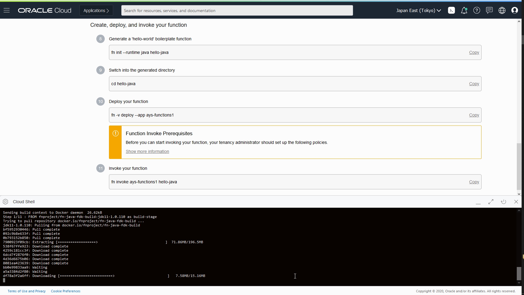Copy the cd hello-java command
Image resolution: width=524 pixels, height=295 pixels.
pos(474,84)
